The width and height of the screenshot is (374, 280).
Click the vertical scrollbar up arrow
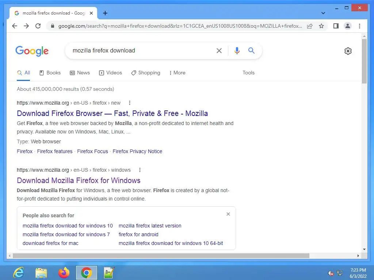[x=364, y=36]
